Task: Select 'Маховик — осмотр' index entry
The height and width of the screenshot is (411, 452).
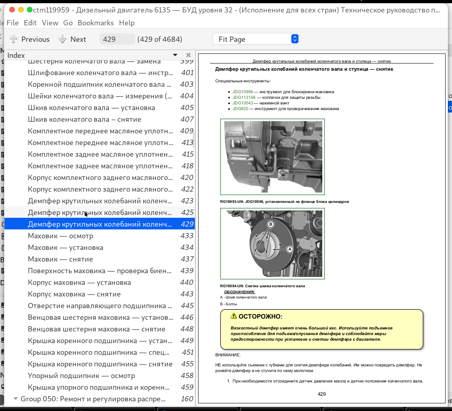Action: tap(60, 236)
